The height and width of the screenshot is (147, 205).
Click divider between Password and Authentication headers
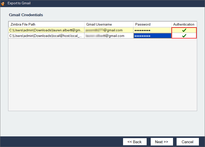pos(171,24)
